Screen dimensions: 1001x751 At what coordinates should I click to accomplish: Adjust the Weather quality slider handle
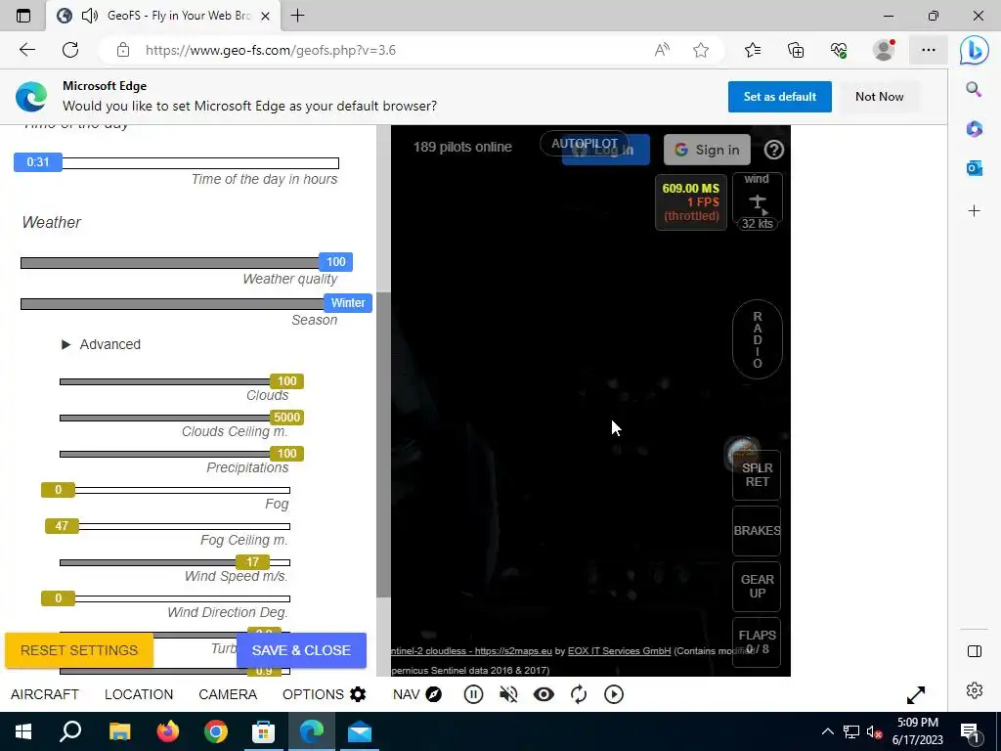click(336, 262)
